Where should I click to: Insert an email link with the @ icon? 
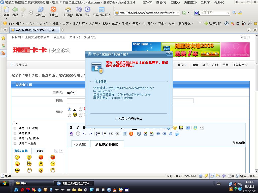click(x=175, y=128)
